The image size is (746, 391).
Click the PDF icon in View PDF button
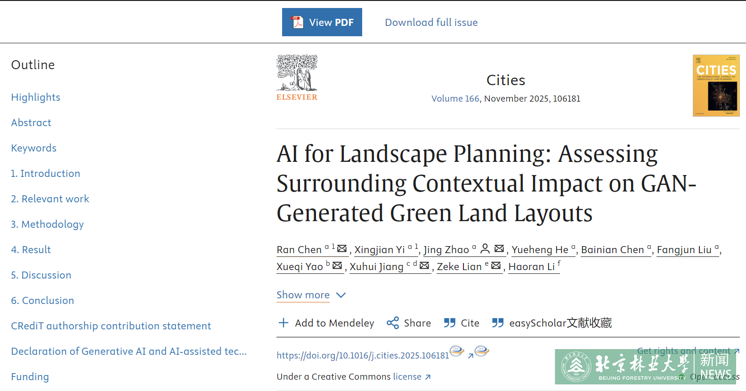point(298,22)
